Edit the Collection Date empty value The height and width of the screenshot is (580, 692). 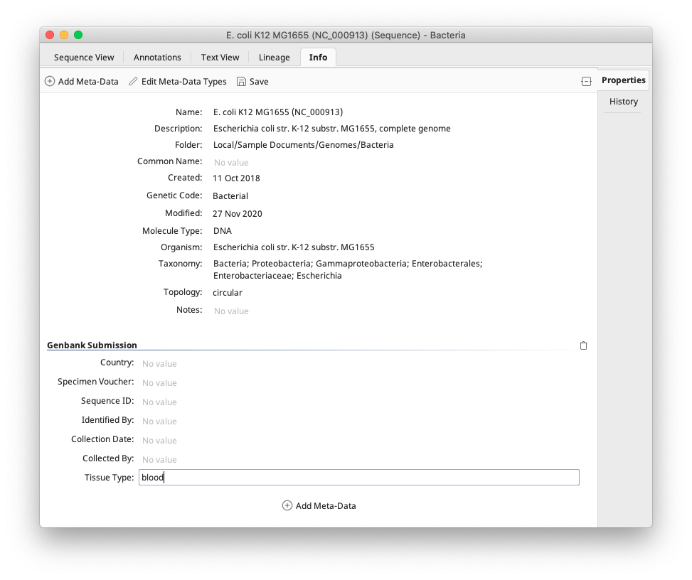159,440
